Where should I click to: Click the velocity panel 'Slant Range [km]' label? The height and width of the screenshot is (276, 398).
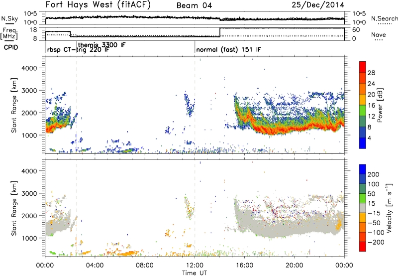point(13,208)
